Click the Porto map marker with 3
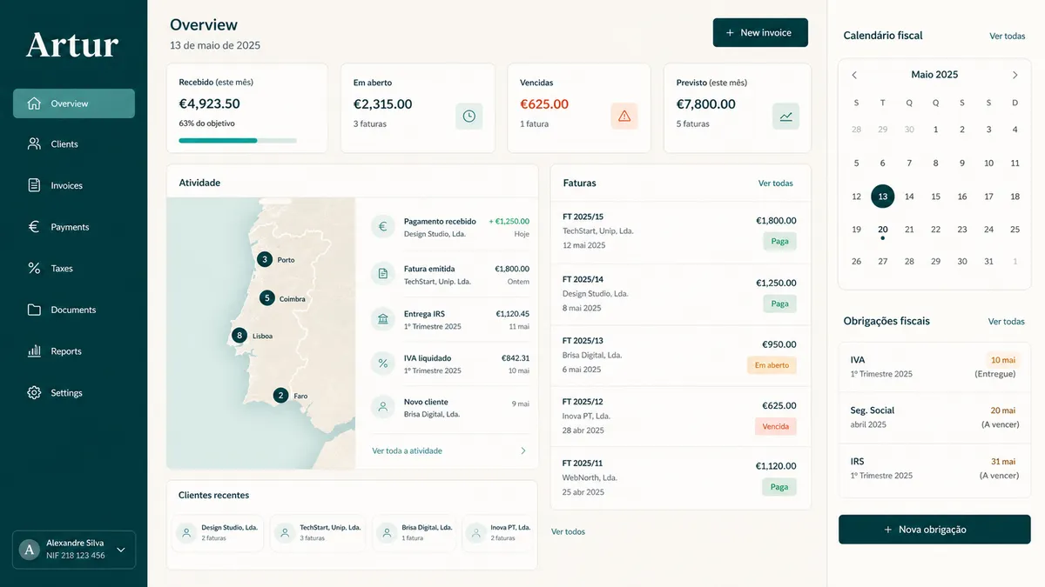Image resolution: width=1045 pixels, height=587 pixels. (x=265, y=259)
